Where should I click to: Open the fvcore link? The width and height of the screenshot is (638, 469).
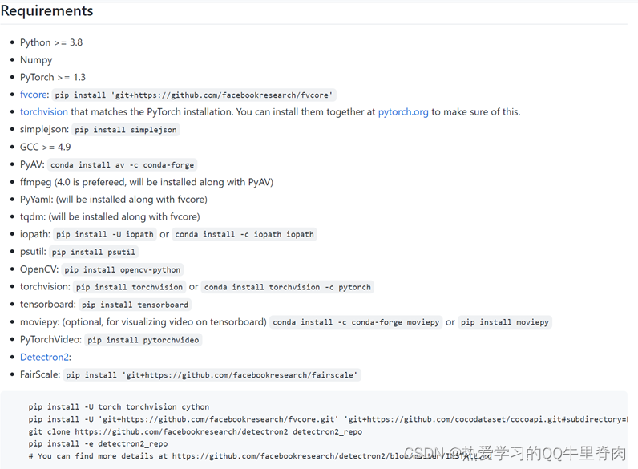[33, 95]
